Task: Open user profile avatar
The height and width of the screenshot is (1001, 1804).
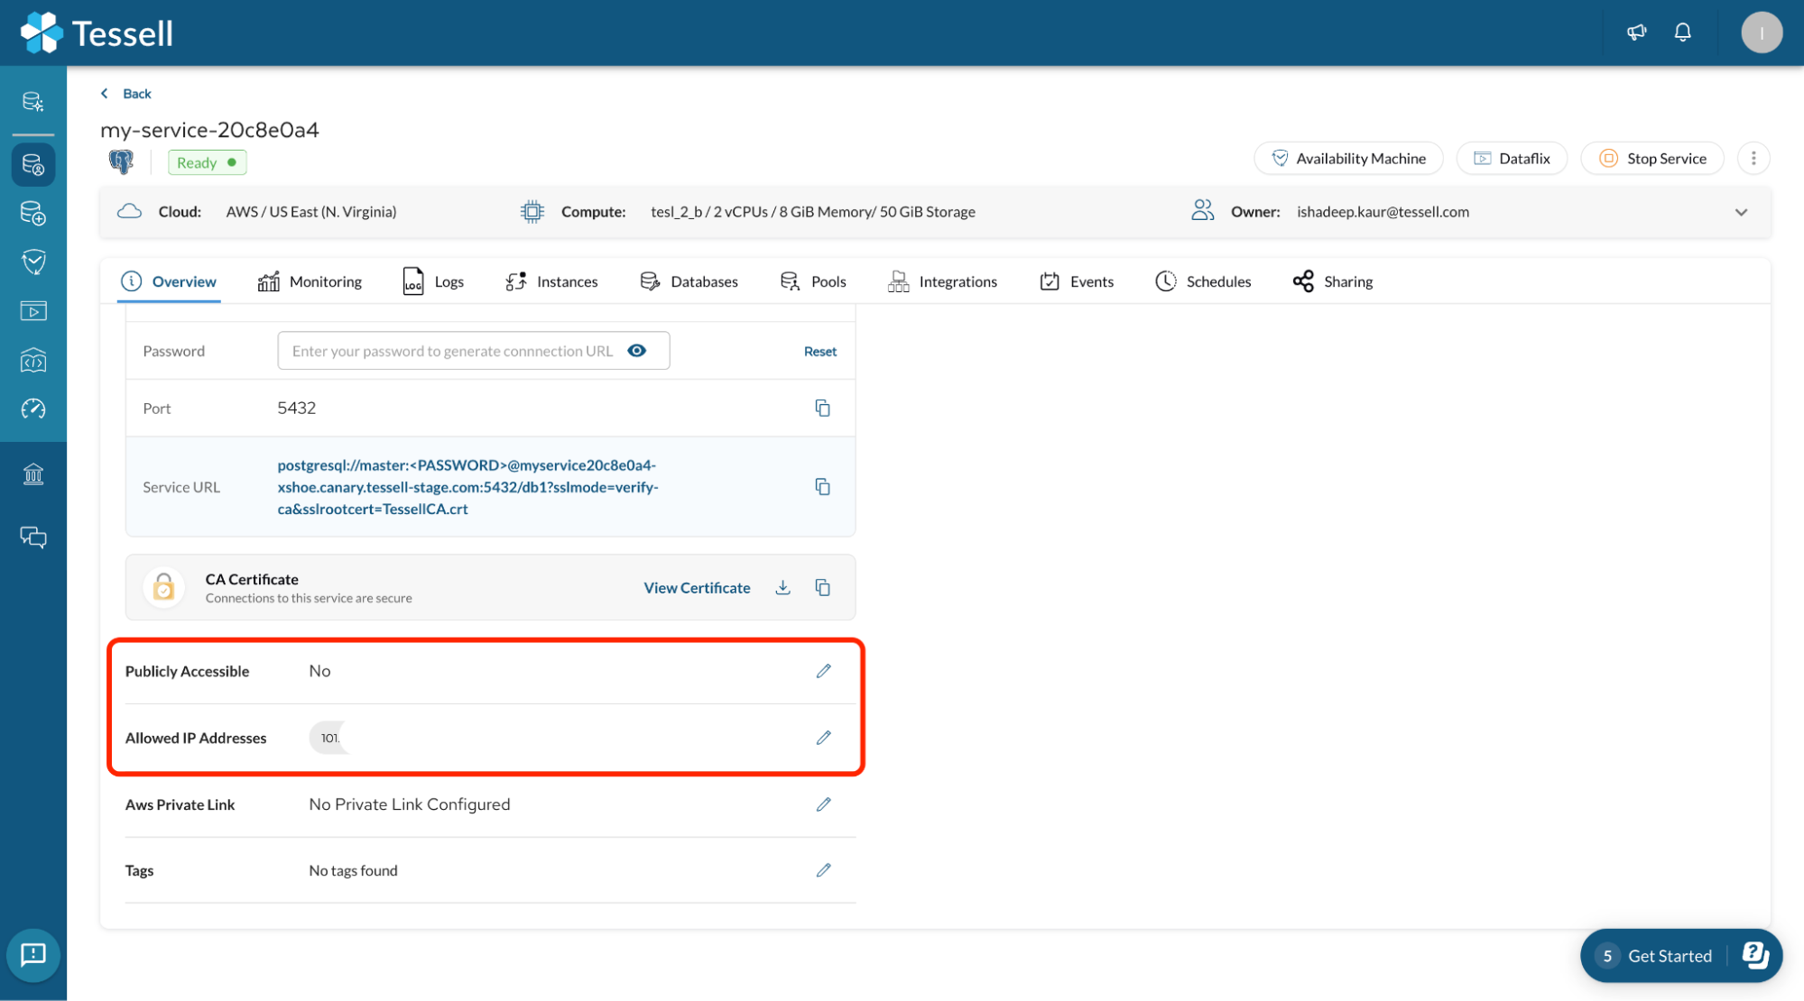Action: point(1761,32)
